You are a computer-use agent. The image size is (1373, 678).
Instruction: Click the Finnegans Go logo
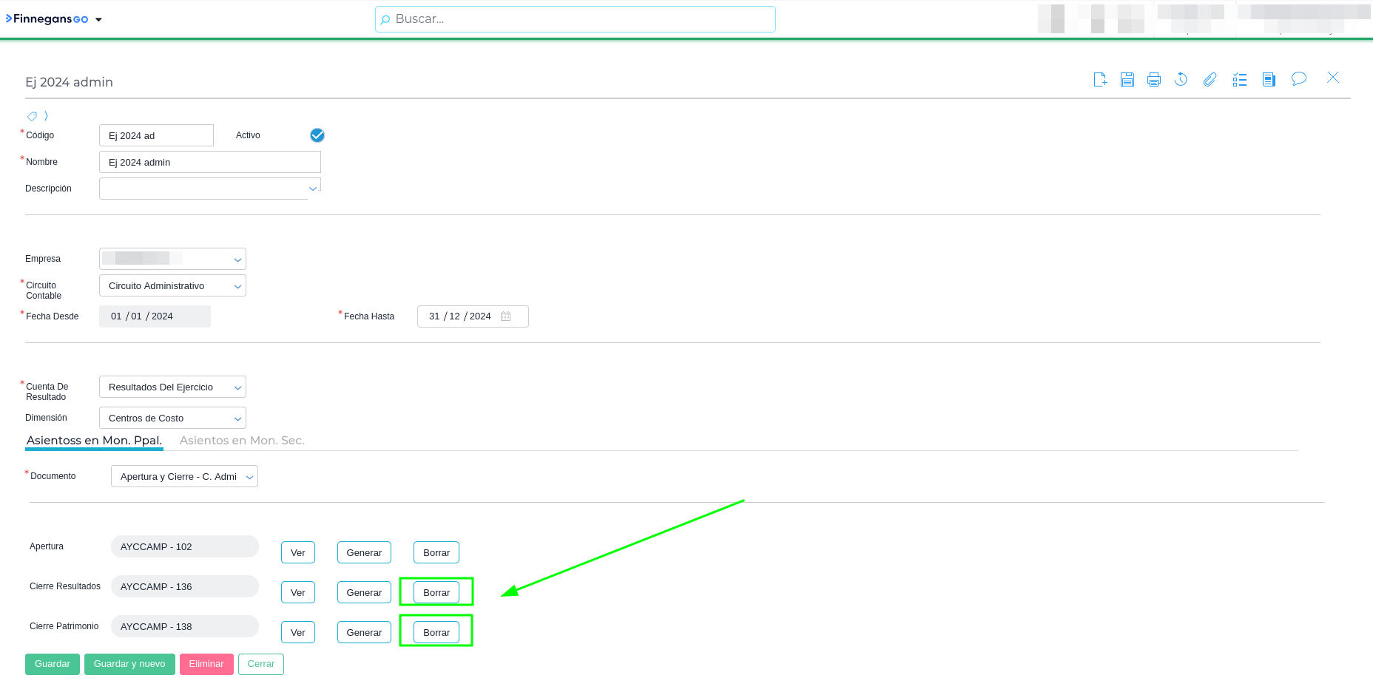(x=47, y=19)
